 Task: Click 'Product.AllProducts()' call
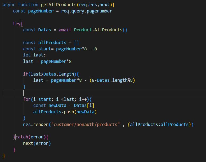pyautogui.click(x=101, y=30)
